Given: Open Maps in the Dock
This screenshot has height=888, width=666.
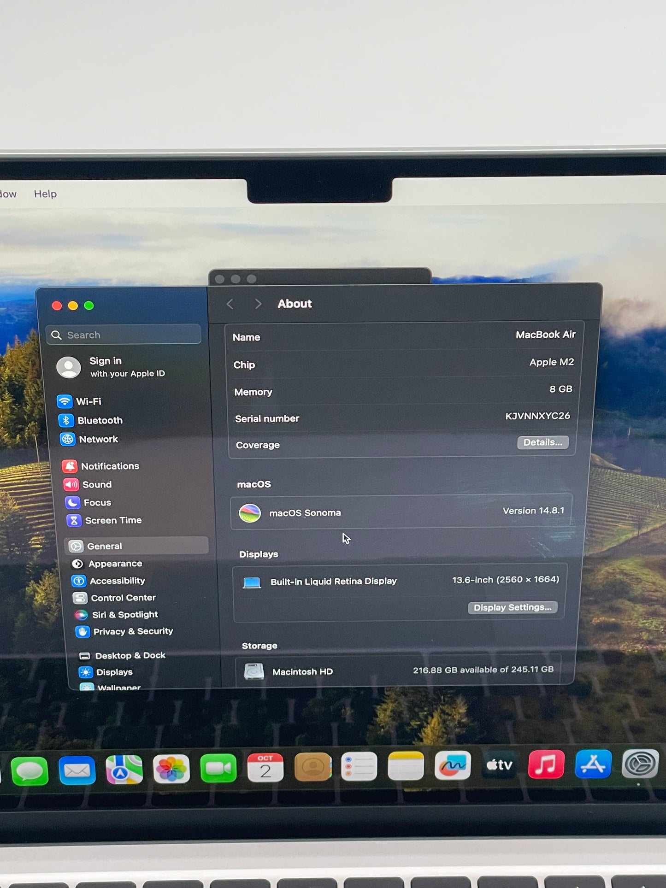Looking at the screenshot, I should pyautogui.click(x=124, y=769).
